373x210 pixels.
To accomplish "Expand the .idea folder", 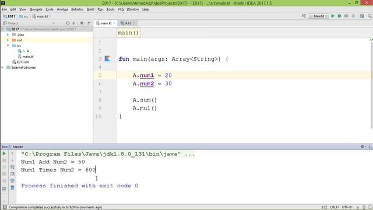I will pyautogui.click(x=8, y=34).
